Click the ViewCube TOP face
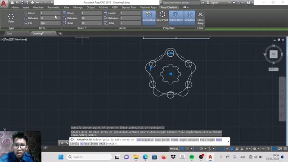The image size is (288, 162). pyautogui.click(x=274, y=54)
